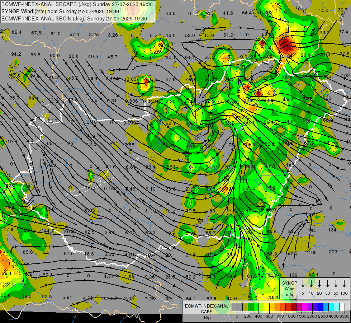Viewport: 351px width, 323px height.
Task: Click the map value 97.3
Action: tap(292, 253)
